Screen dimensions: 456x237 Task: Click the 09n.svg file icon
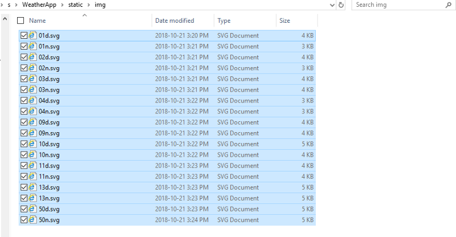coord(33,133)
